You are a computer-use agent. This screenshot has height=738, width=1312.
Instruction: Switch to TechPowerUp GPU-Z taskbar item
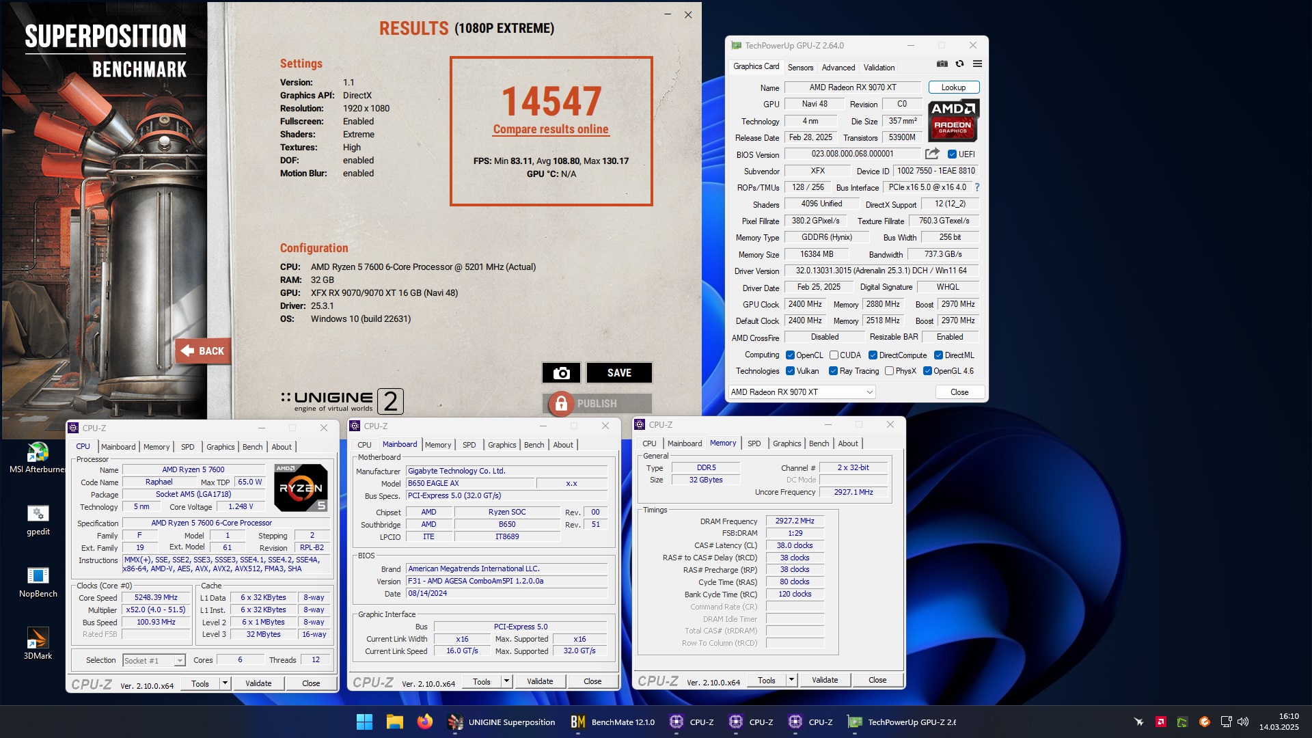click(x=901, y=722)
